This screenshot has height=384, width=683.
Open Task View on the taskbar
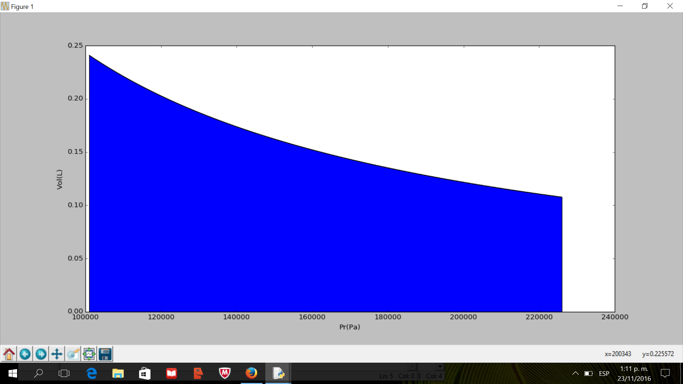pyautogui.click(x=64, y=373)
